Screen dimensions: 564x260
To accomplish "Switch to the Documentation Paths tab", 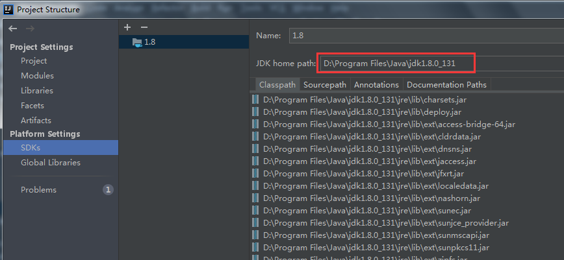I will pyautogui.click(x=447, y=85).
